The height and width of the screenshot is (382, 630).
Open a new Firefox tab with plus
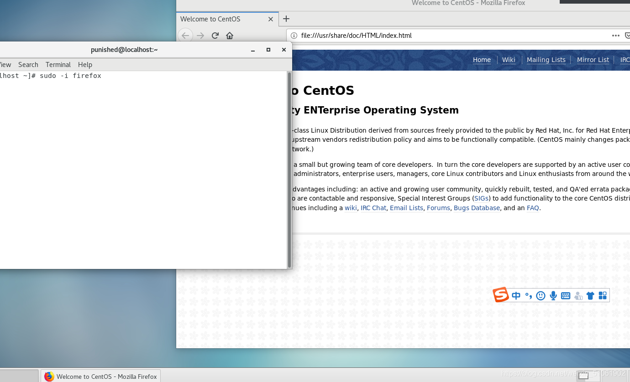point(286,19)
